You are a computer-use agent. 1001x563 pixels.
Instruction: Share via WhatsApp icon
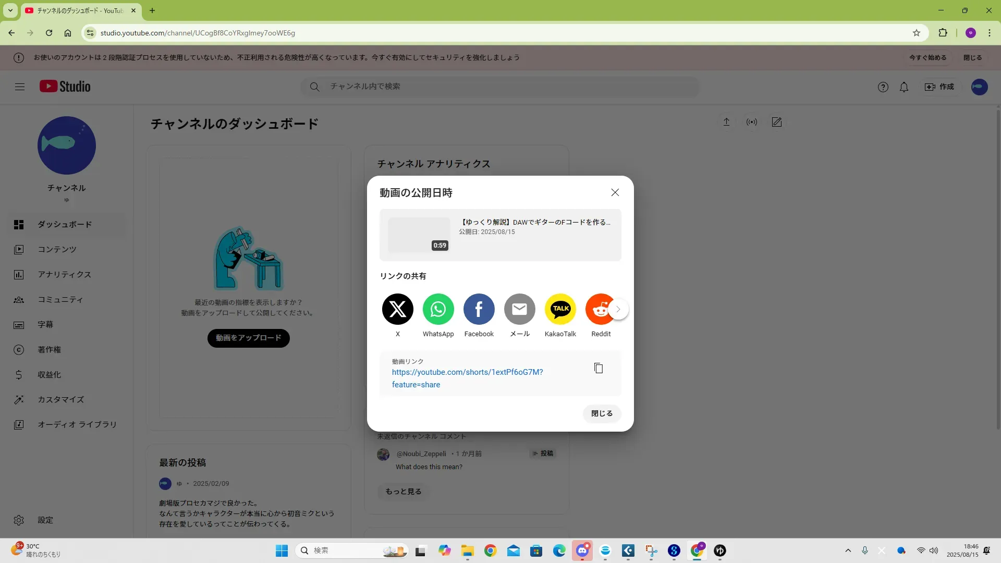point(438,309)
